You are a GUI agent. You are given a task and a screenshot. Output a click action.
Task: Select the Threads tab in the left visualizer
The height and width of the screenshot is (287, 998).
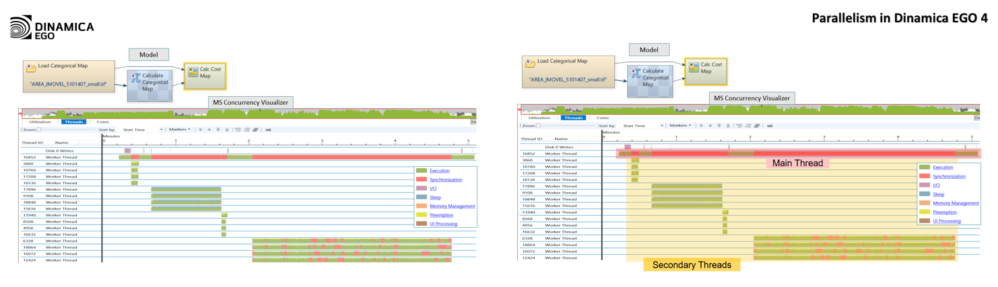73,122
